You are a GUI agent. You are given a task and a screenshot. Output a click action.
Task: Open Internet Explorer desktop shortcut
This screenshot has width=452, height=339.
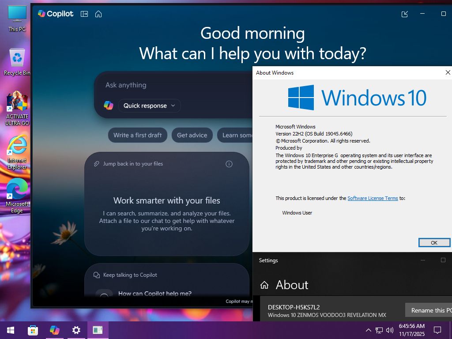point(17,152)
